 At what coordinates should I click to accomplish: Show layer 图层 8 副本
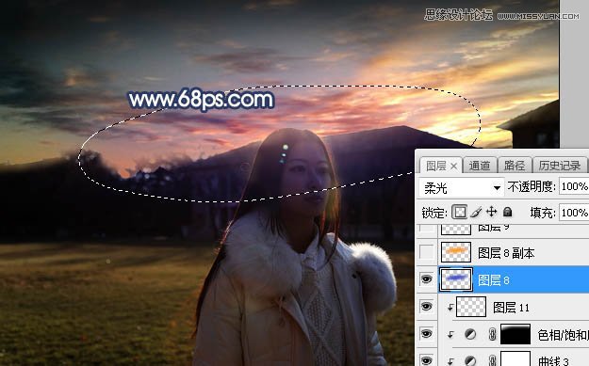426,252
